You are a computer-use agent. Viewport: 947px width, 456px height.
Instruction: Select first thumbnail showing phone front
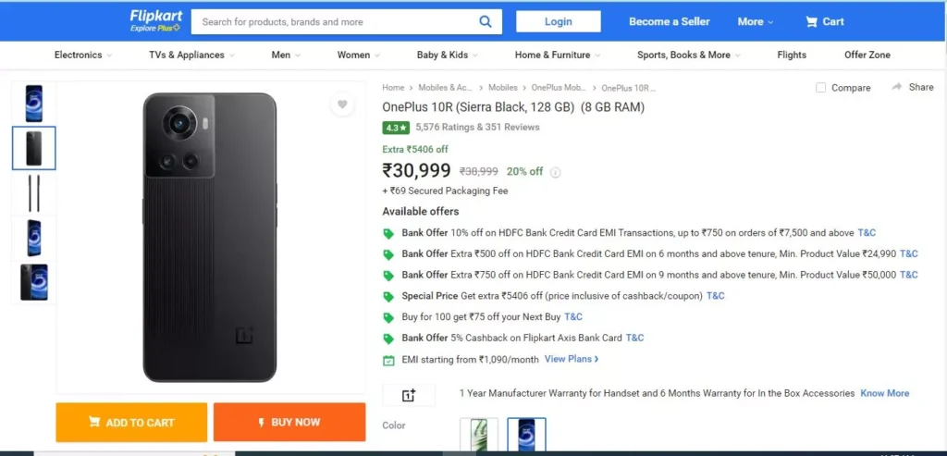tap(34, 104)
